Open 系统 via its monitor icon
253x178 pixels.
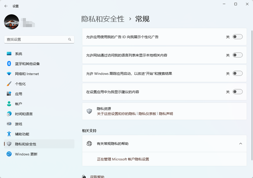click(9, 54)
